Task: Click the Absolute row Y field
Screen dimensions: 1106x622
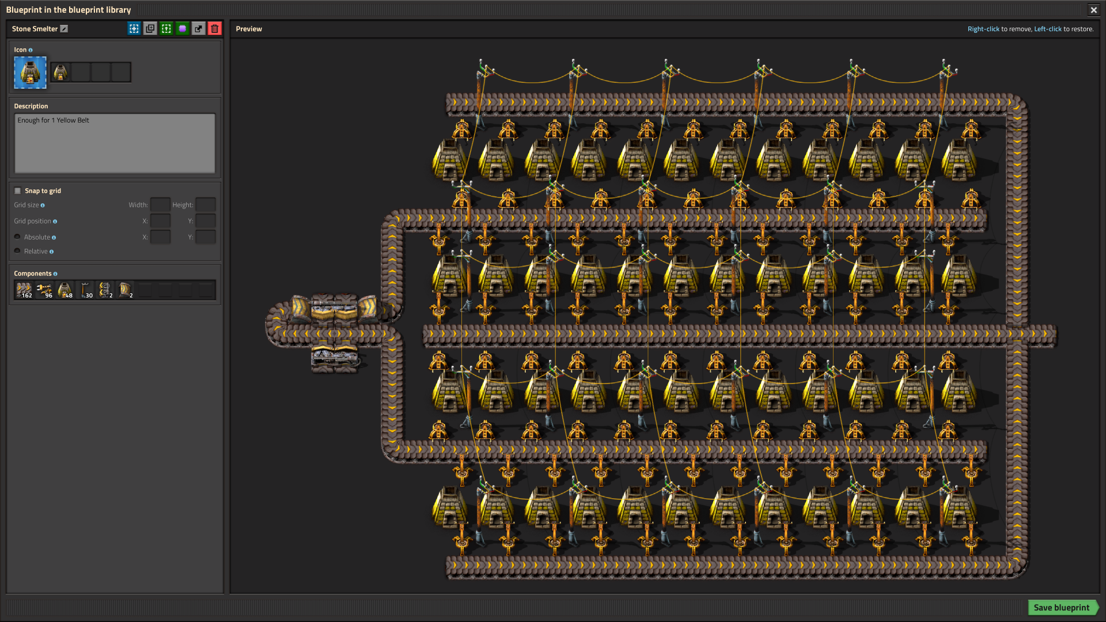Action: (206, 237)
